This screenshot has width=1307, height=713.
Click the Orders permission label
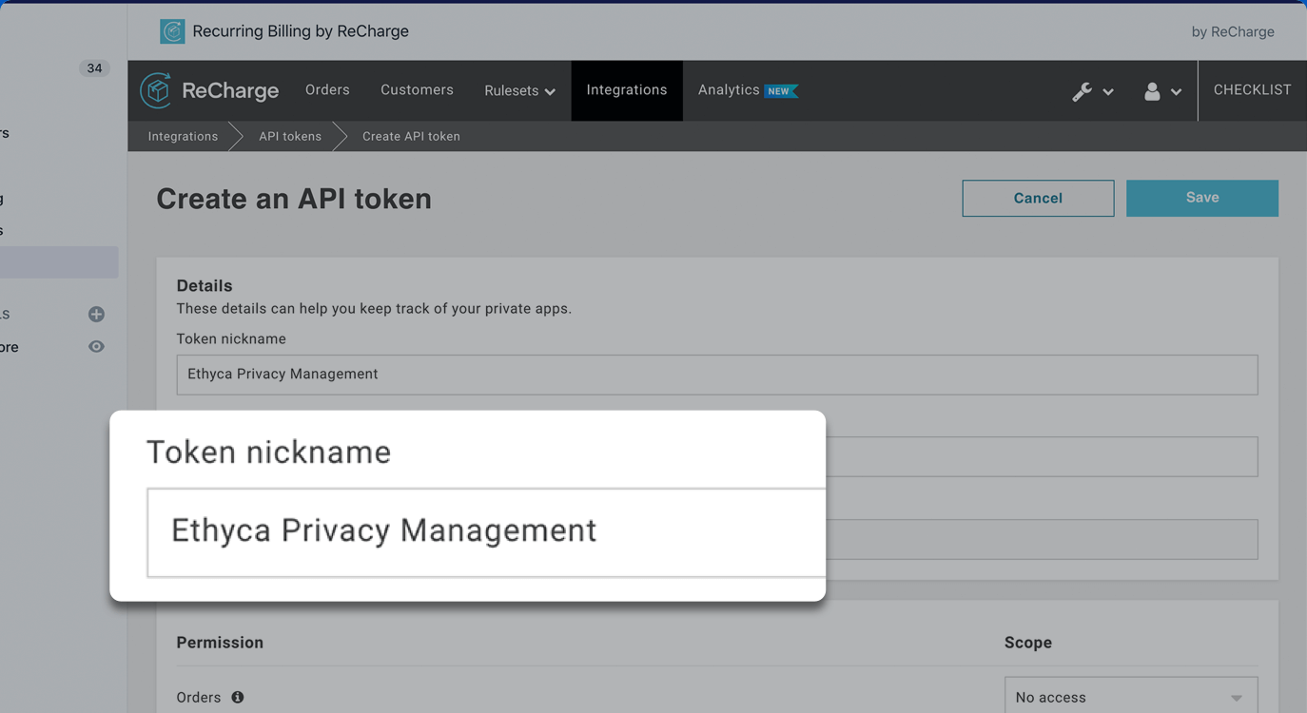pos(199,697)
